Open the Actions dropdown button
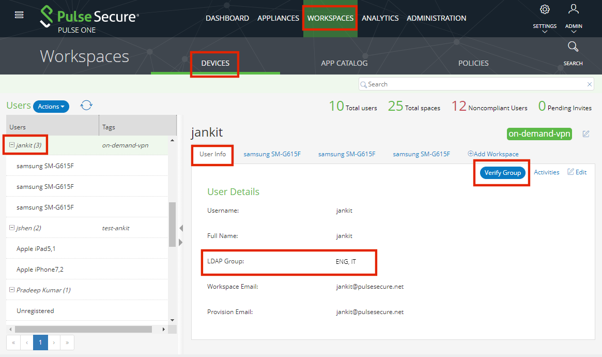Viewport: 602px width, 357px height. click(51, 107)
